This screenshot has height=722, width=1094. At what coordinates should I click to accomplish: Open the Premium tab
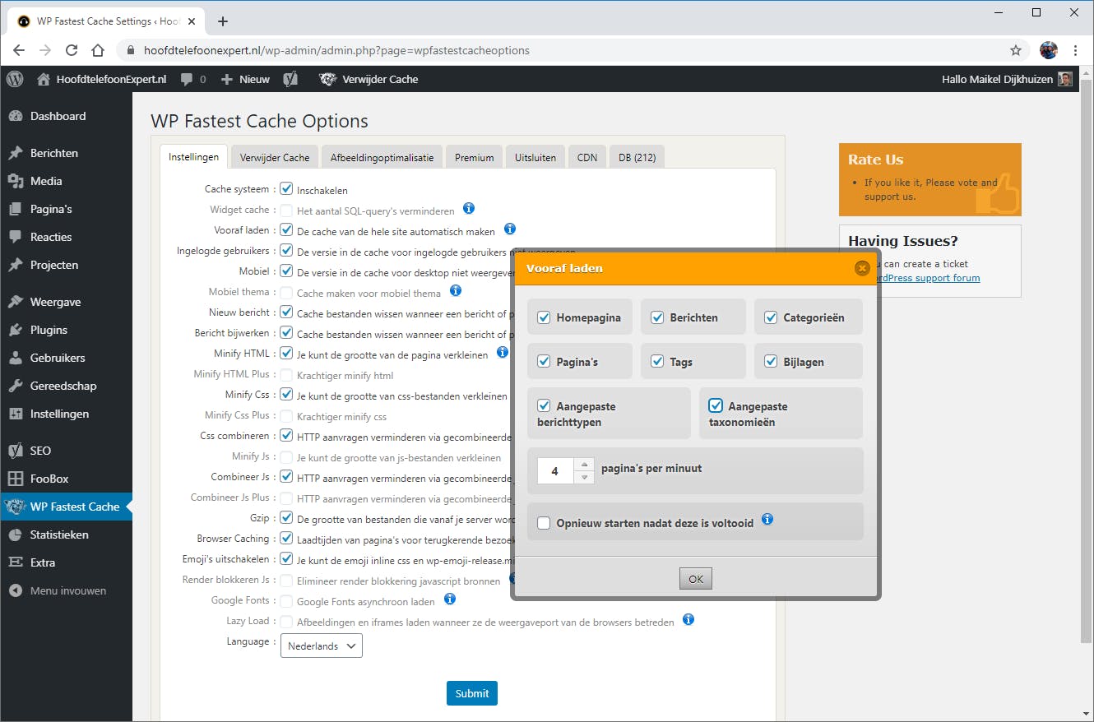(475, 157)
